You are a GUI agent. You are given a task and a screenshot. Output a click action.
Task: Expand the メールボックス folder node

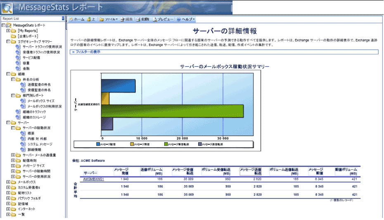(x=8, y=182)
